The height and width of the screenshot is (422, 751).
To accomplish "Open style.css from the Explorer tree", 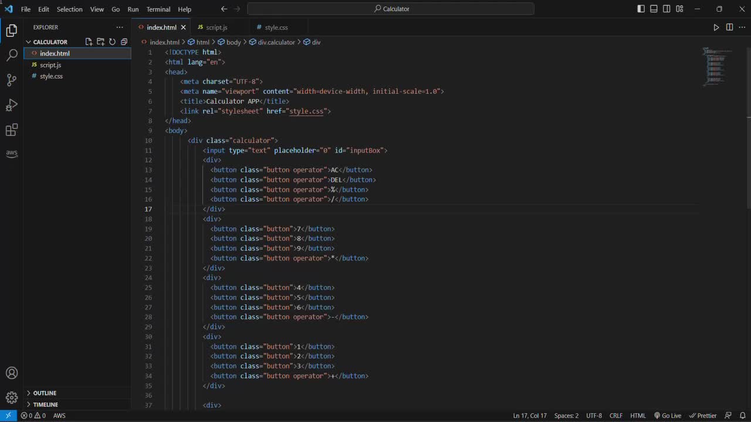I will pyautogui.click(x=77, y=76).
